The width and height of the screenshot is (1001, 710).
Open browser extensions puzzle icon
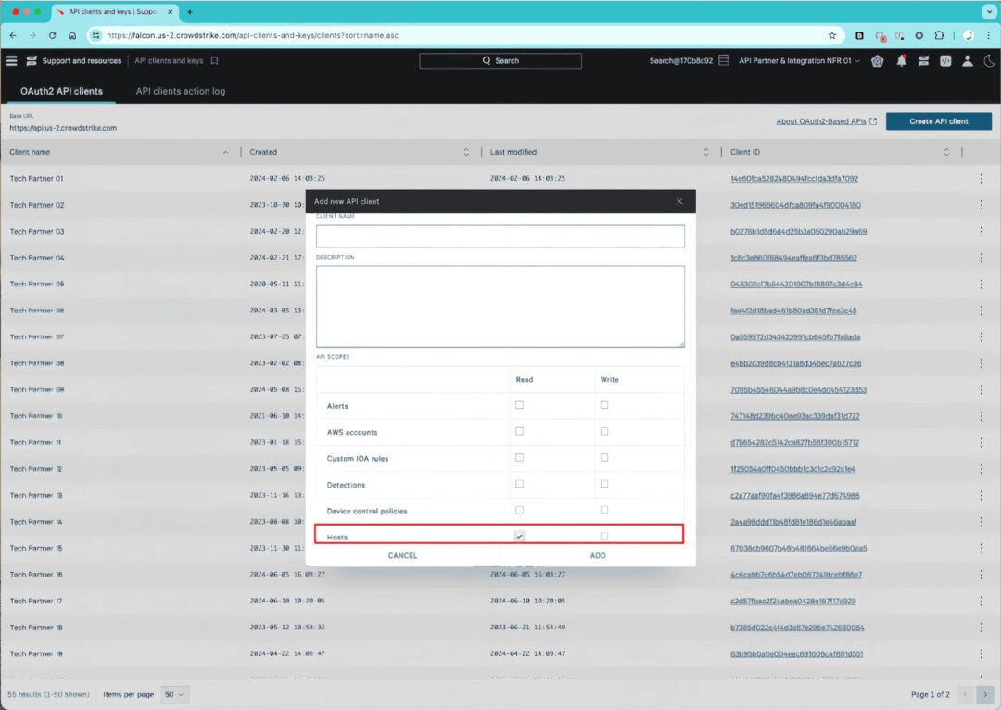click(x=939, y=36)
